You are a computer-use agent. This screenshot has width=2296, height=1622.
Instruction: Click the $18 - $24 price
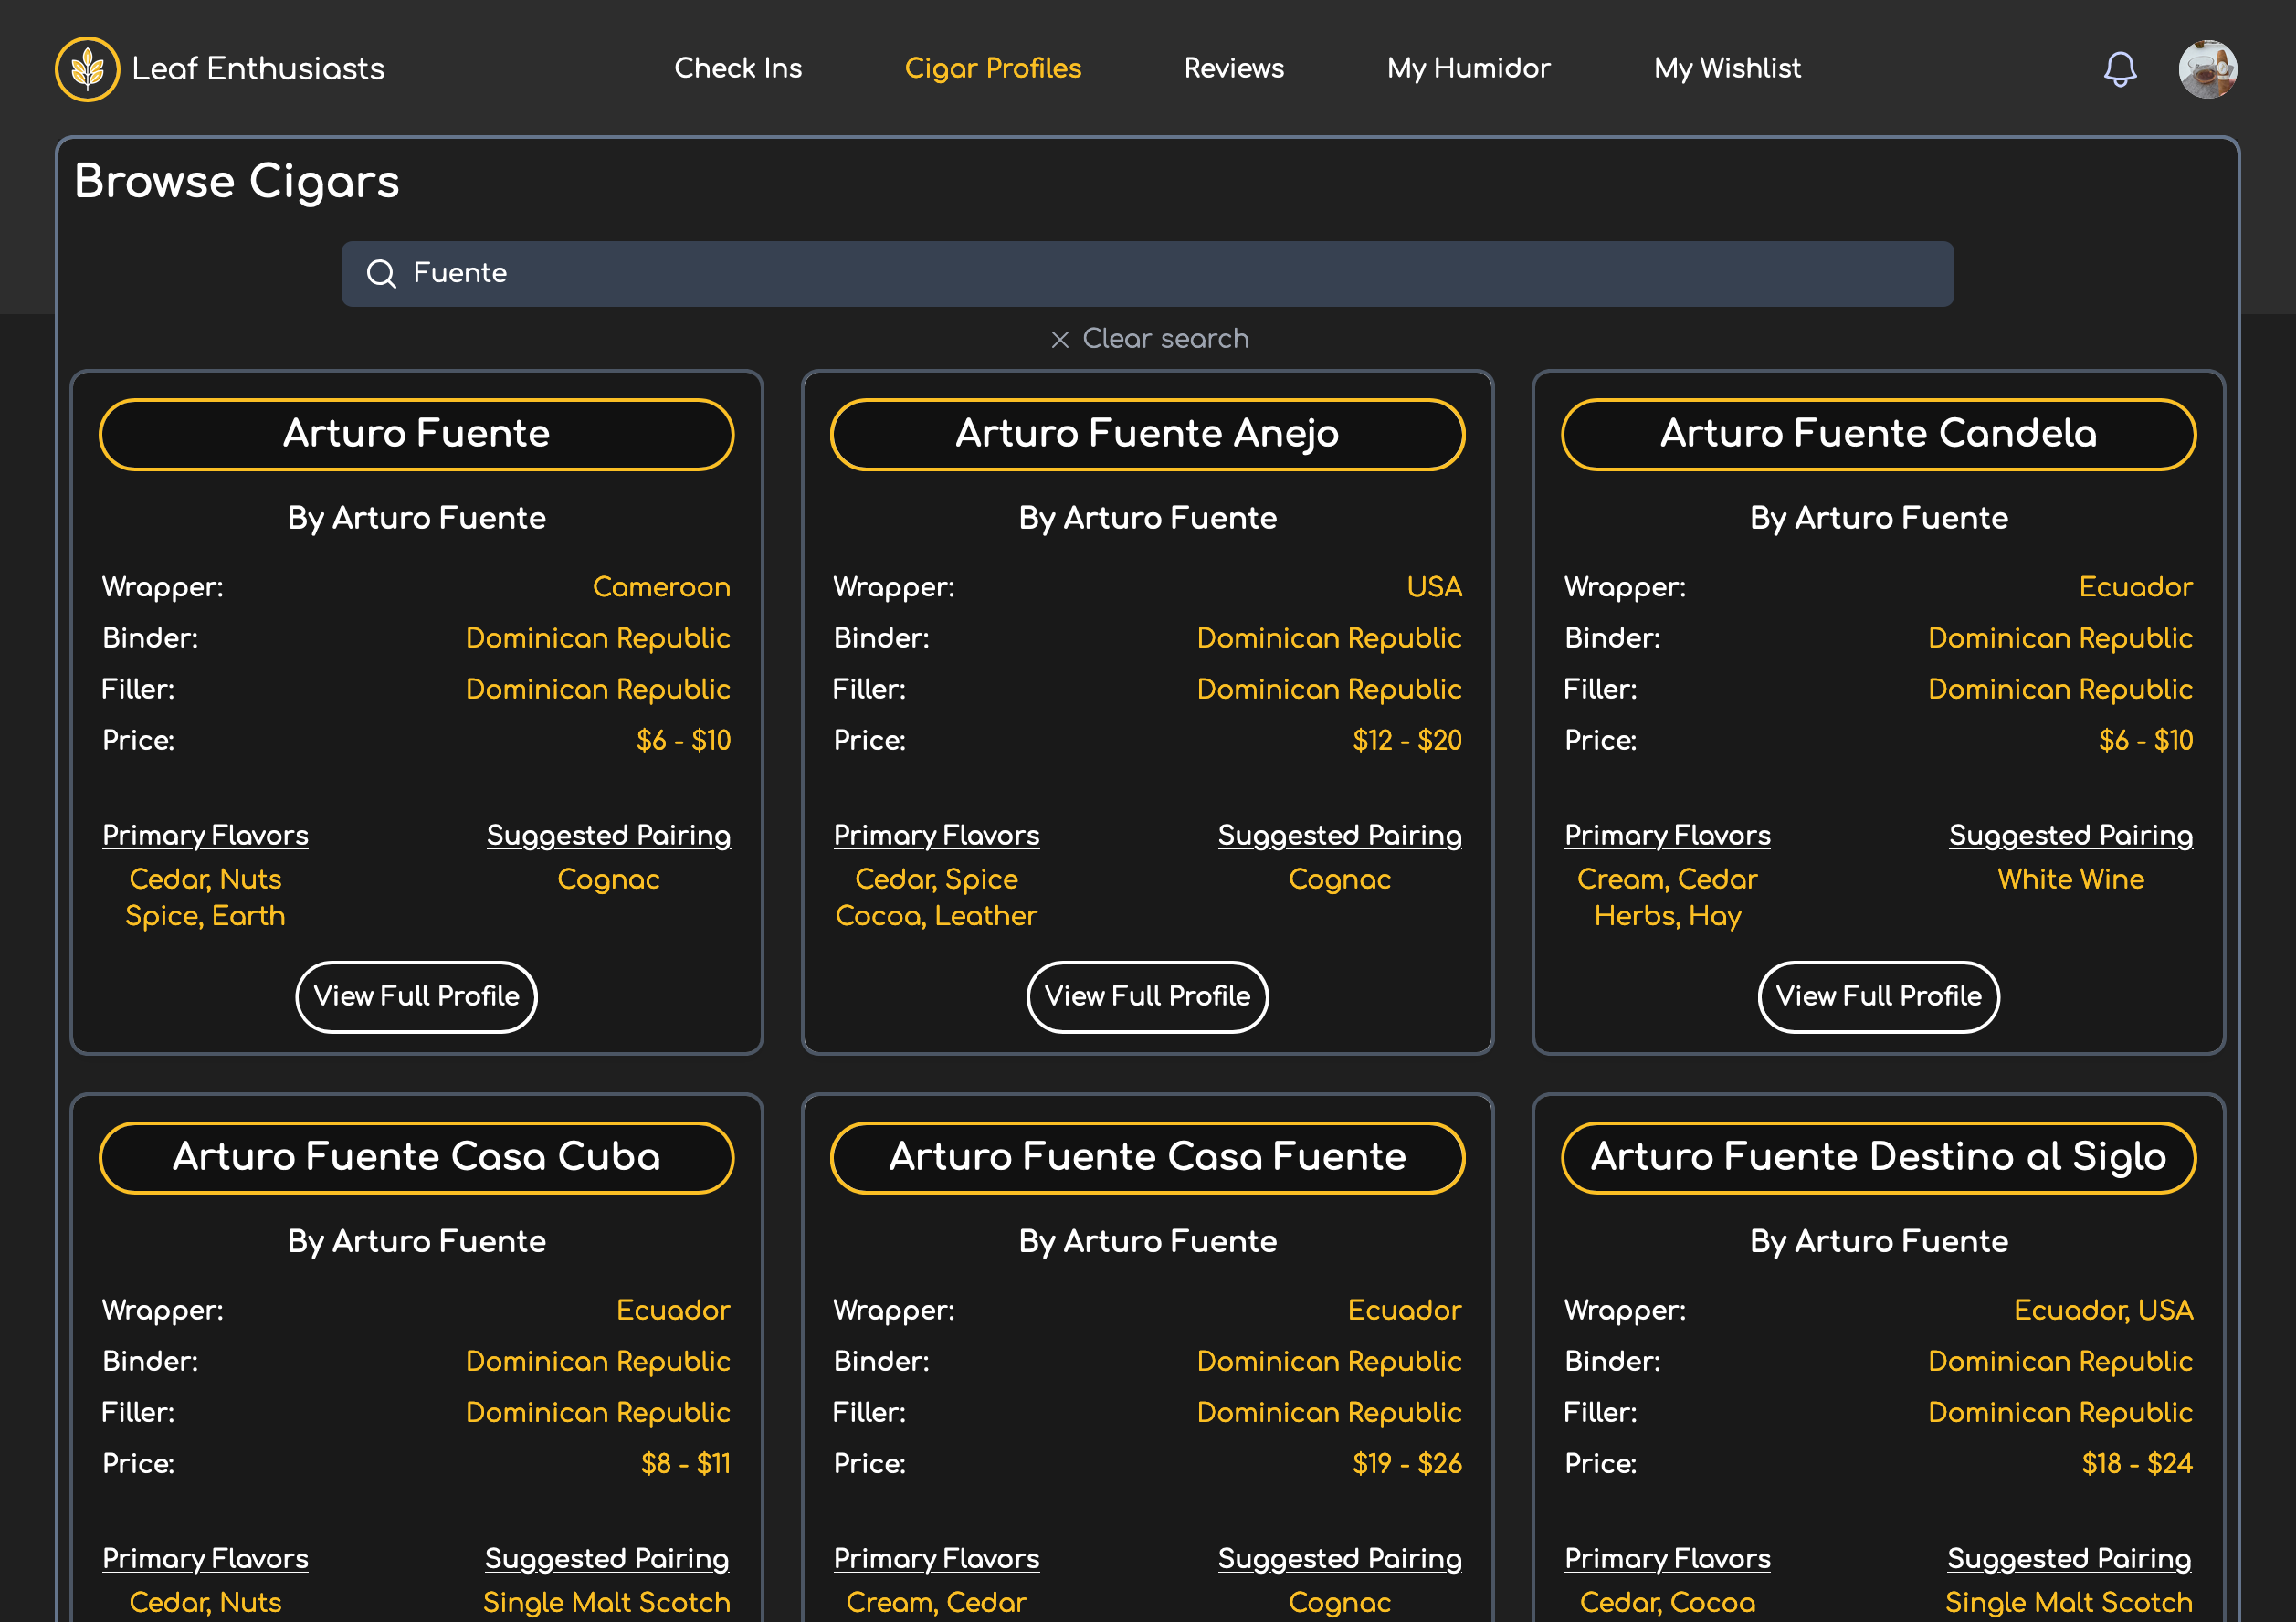point(2137,1463)
